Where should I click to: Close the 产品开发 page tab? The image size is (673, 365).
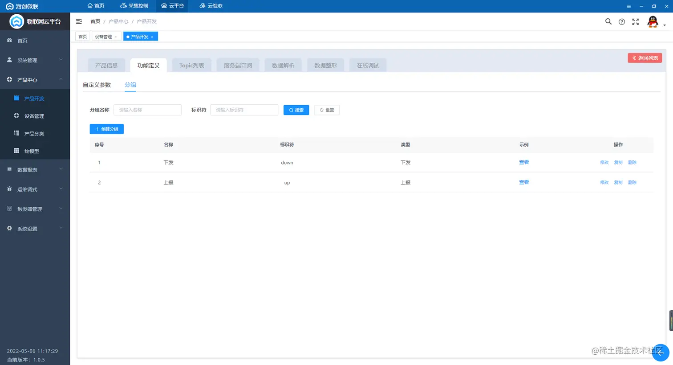152,37
